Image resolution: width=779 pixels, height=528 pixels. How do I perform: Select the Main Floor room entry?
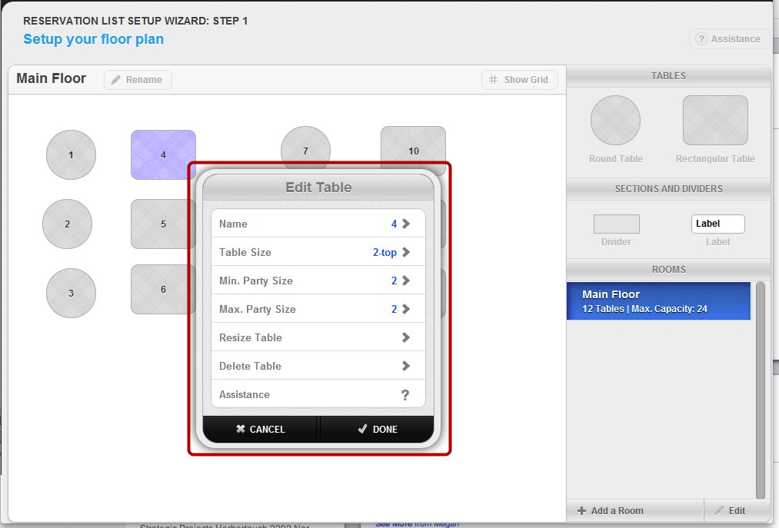[x=658, y=301]
